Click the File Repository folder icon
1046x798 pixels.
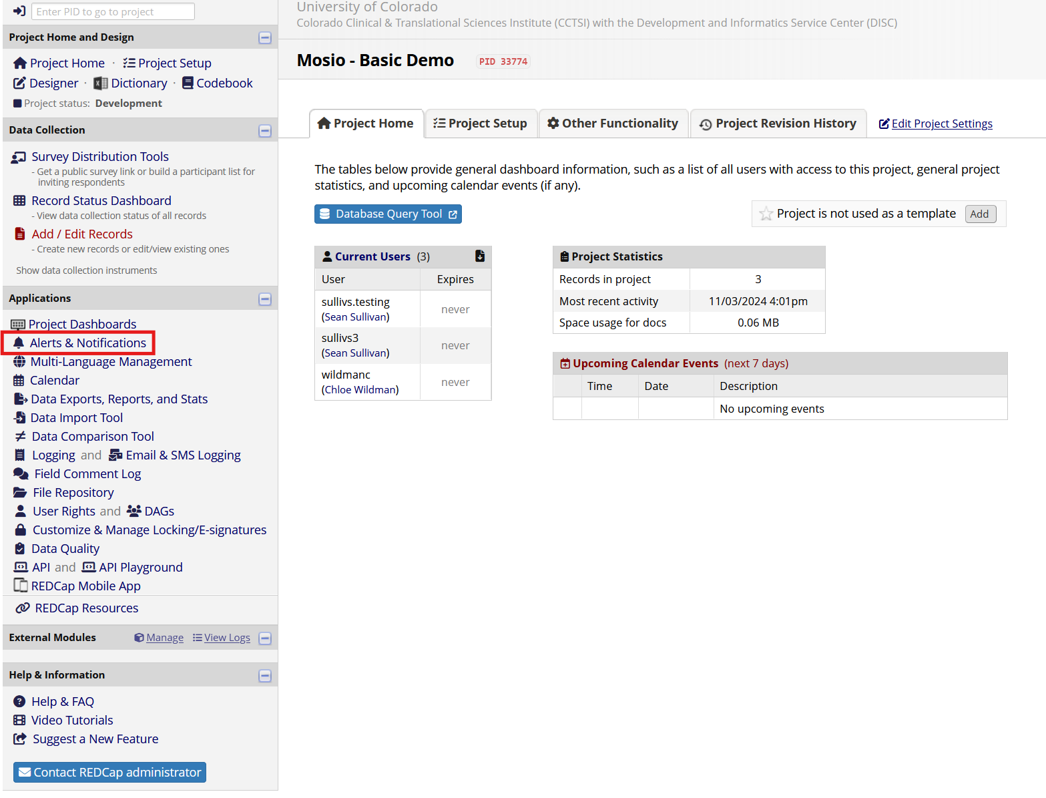point(20,493)
